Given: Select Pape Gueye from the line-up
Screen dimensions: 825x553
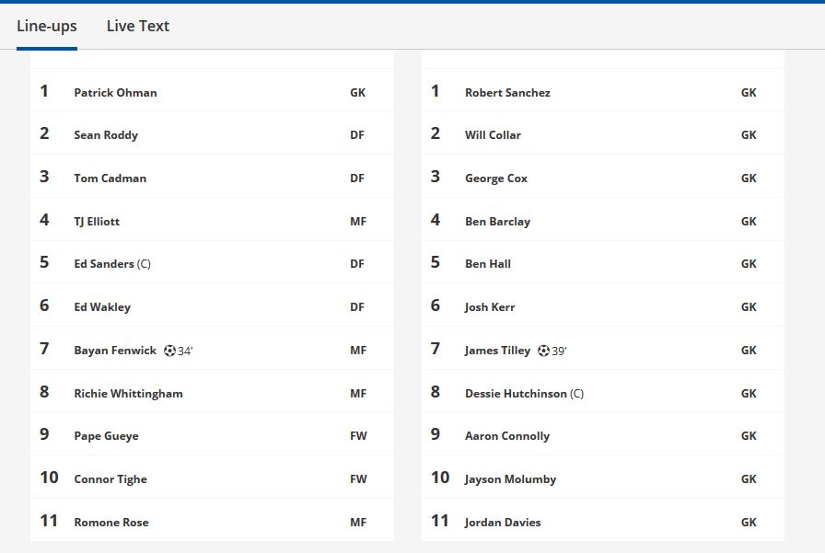Looking at the screenshot, I should [106, 436].
